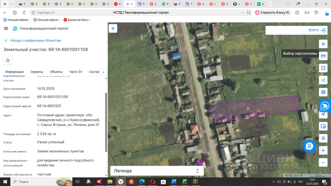Switch to the Информация tab

[14, 72]
